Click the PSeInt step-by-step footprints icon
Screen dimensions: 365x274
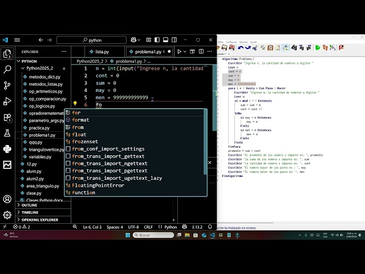(325, 47)
